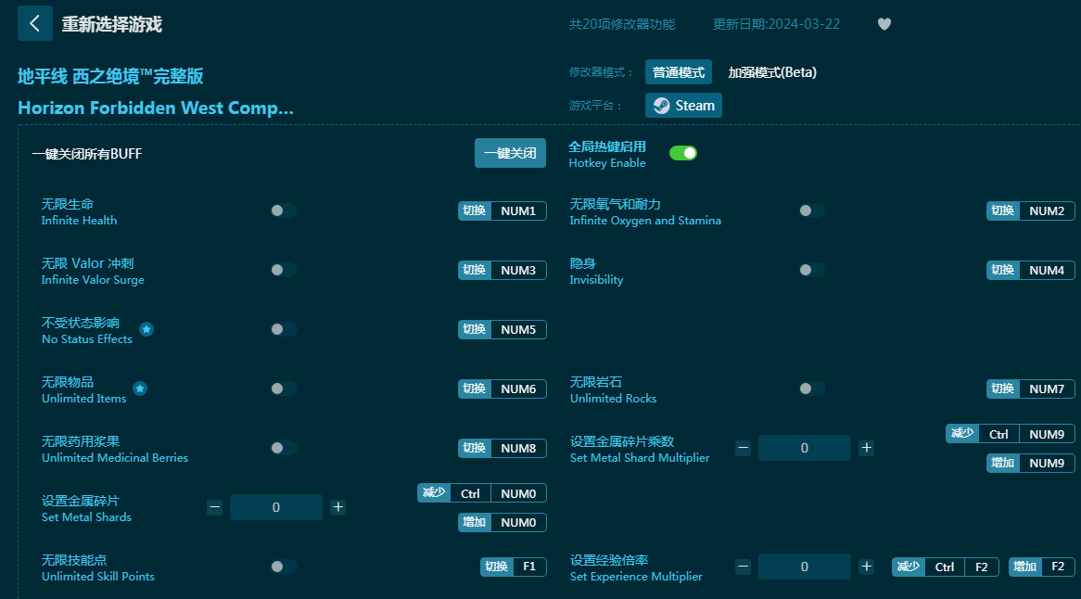Decrease Set Metal Shard Multiplier value
This screenshot has height=599, width=1081.
point(743,448)
